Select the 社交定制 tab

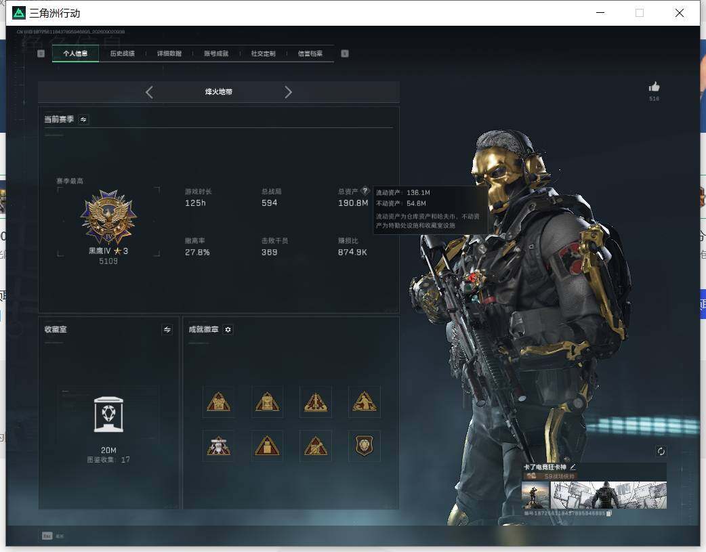(264, 54)
